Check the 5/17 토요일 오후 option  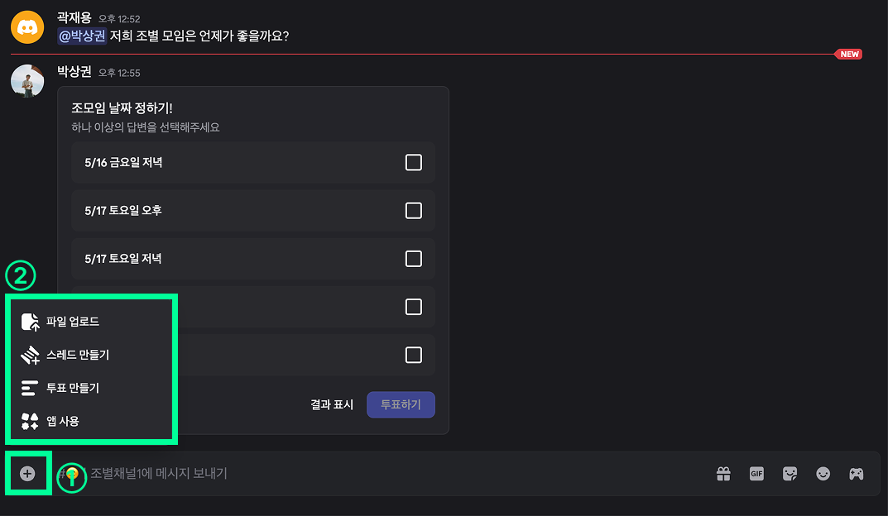tap(414, 211)
